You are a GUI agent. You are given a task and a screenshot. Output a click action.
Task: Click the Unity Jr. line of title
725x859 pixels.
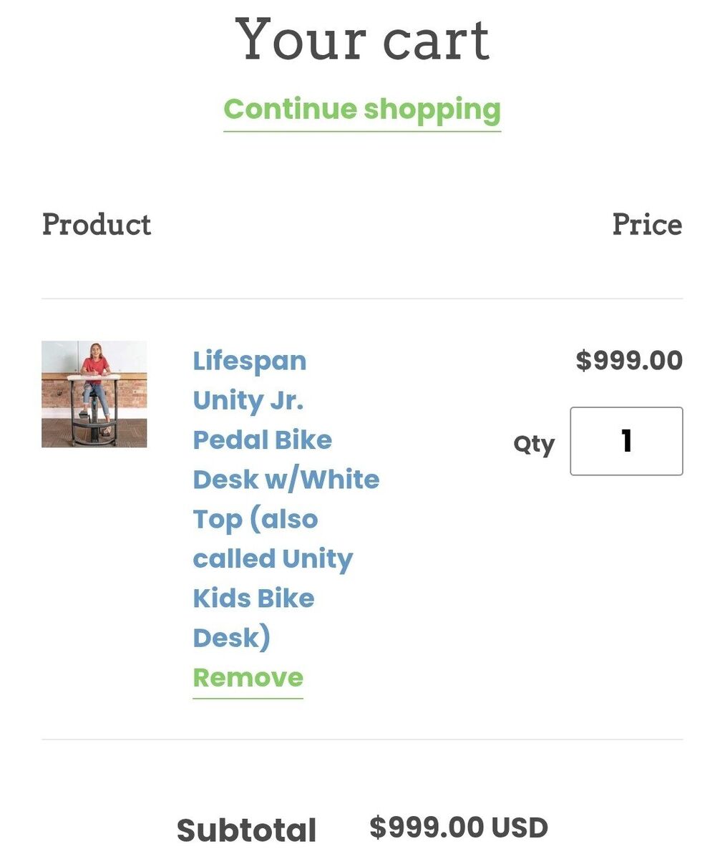(x=248, y=400)
